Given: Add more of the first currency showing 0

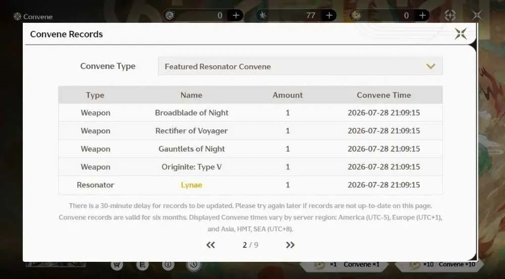Looking at the screenshot, I should (236, 15).
